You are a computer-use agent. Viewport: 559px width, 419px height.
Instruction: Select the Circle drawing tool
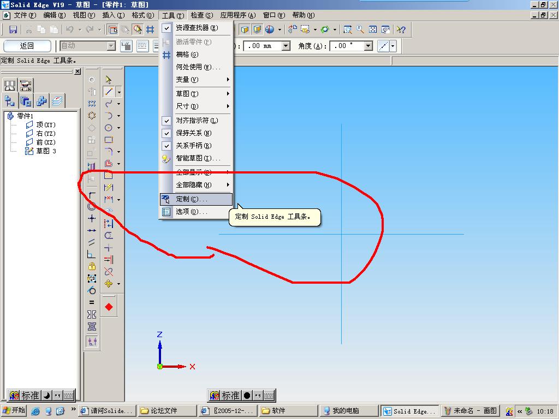click(109, 128)
